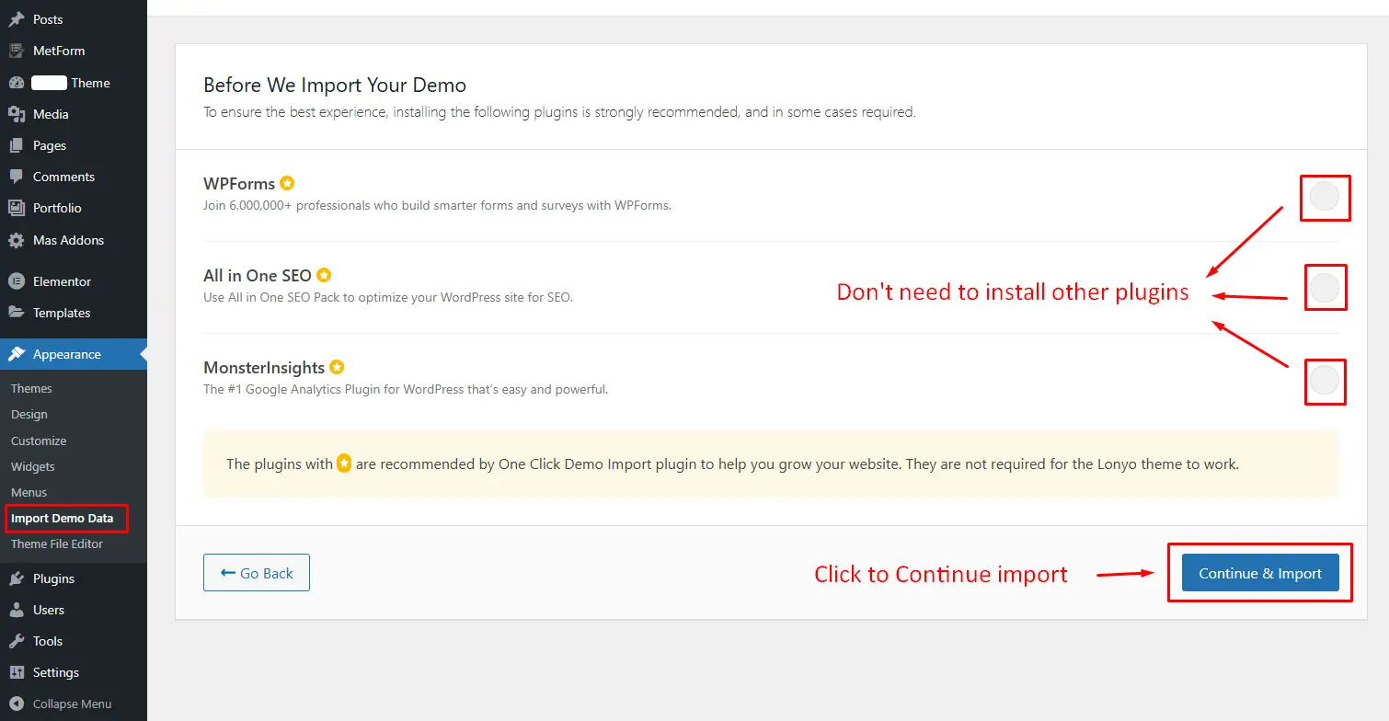The image size is (1389, 721).
Task: Click the All in One SEO plugin name
Action: [258, 275]
